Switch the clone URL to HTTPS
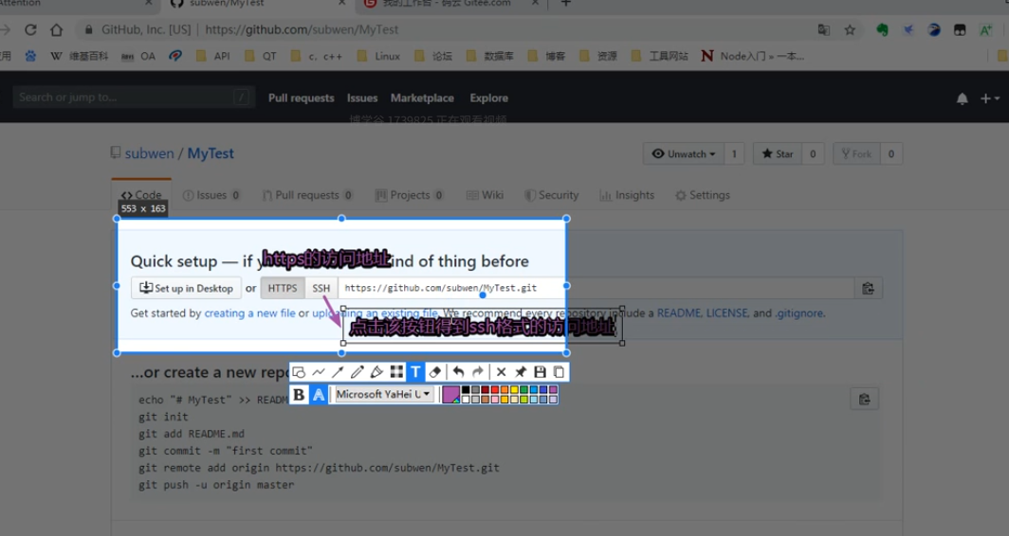The image size is (1009, 536). coord(283,288)
